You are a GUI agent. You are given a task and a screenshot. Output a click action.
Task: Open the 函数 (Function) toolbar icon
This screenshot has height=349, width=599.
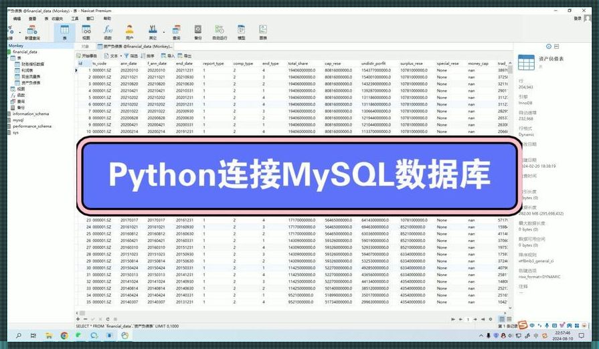[x=108, y=31]
